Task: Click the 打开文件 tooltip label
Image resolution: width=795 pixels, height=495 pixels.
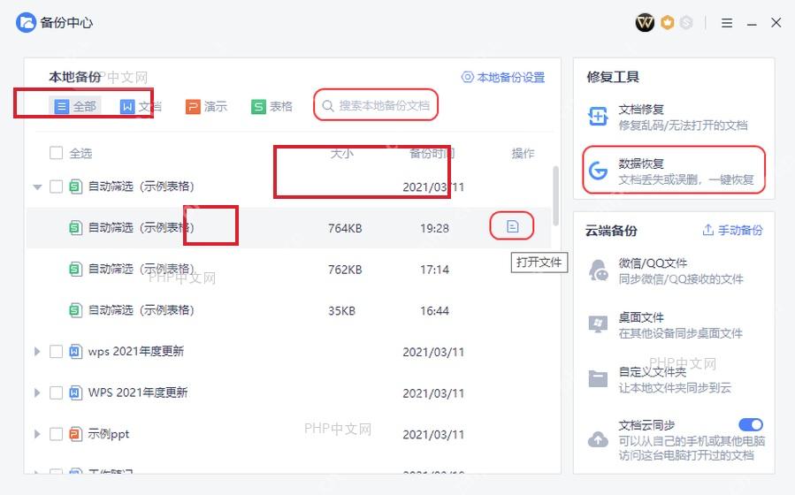Action: (x=539, y=263)
